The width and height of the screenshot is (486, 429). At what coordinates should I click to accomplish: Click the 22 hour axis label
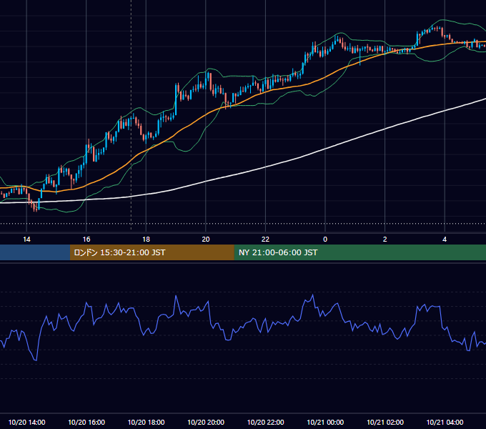tap(265, 240)
